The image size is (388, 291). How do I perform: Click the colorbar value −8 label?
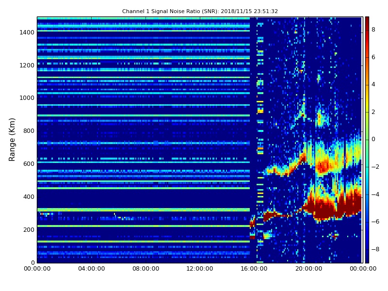click(x=375, y=249)
